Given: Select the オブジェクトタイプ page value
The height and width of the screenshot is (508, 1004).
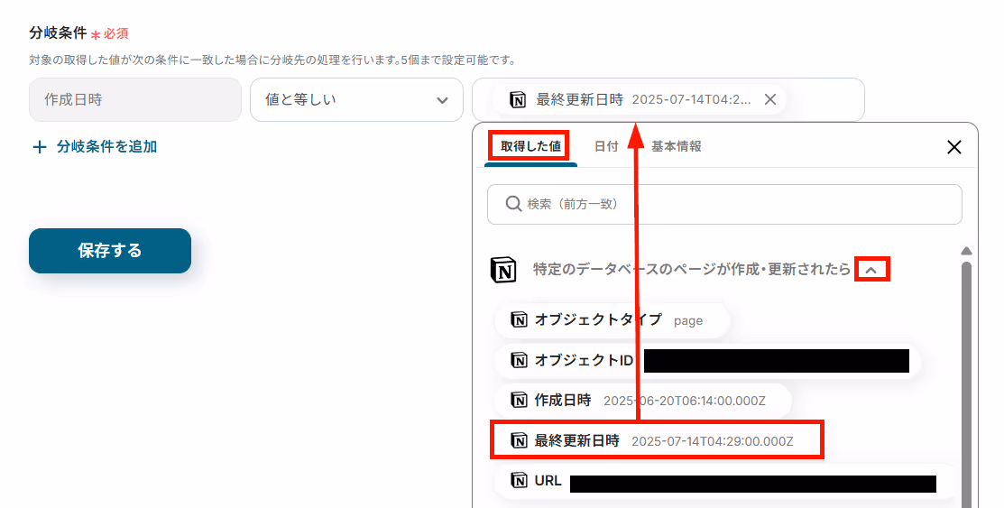Looking at the screenshot, I should (x=612, y=320).
